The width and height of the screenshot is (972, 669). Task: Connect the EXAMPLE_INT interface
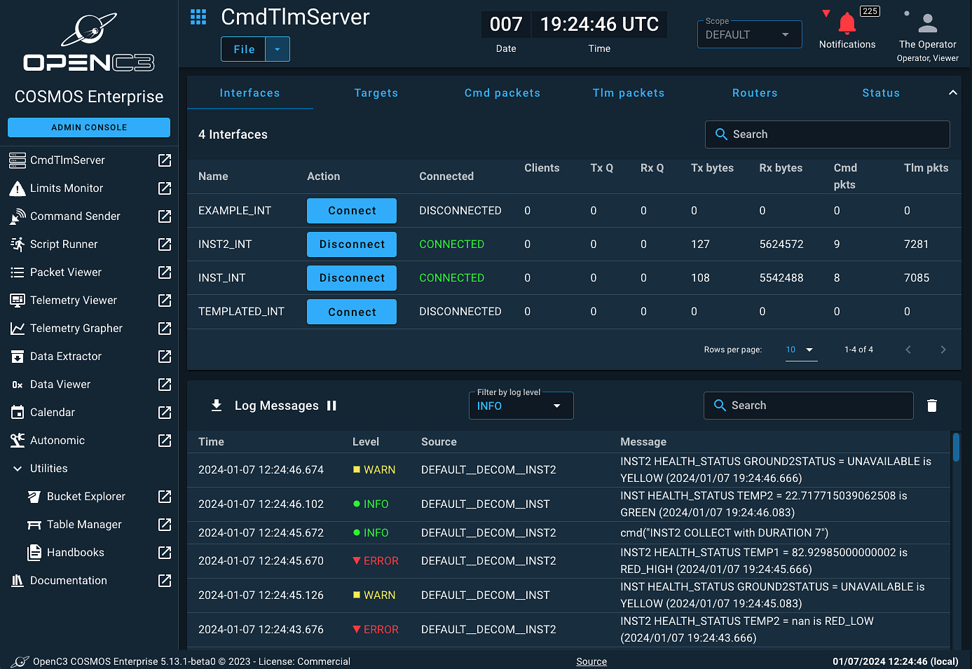coord(352,211)
